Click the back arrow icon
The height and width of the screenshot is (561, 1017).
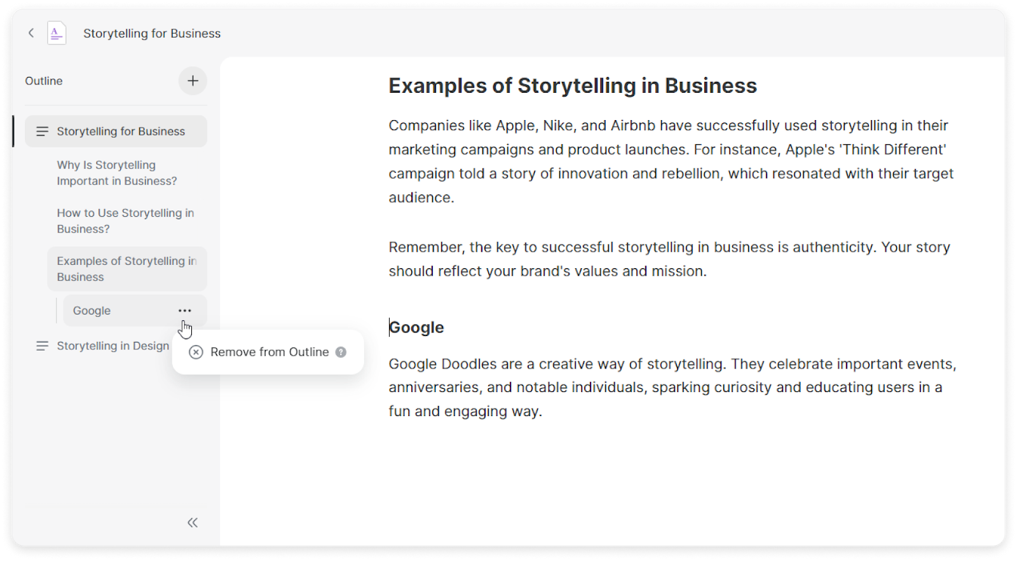[31, 33]
